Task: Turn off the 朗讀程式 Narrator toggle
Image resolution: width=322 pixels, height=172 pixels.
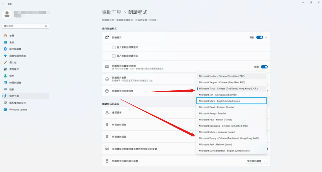Action: pyautogui.click(x=260, y=37)
